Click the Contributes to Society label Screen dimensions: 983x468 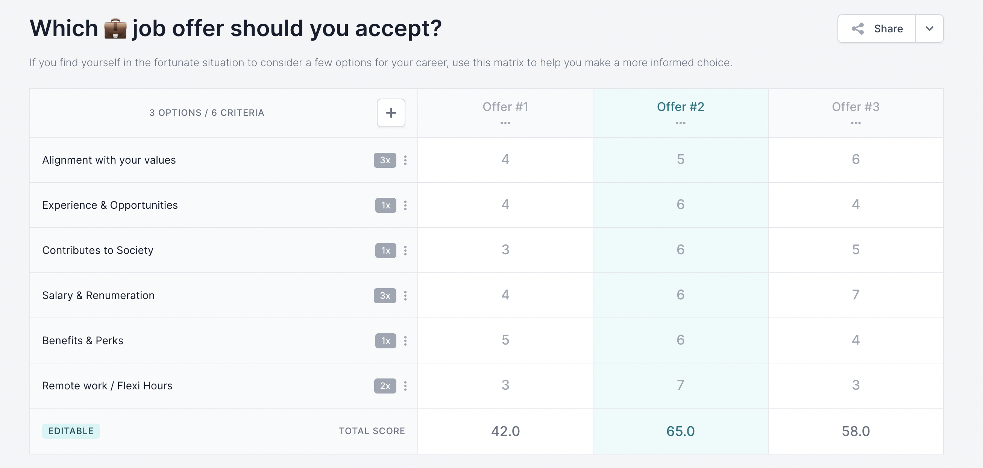tap(98, 251)
